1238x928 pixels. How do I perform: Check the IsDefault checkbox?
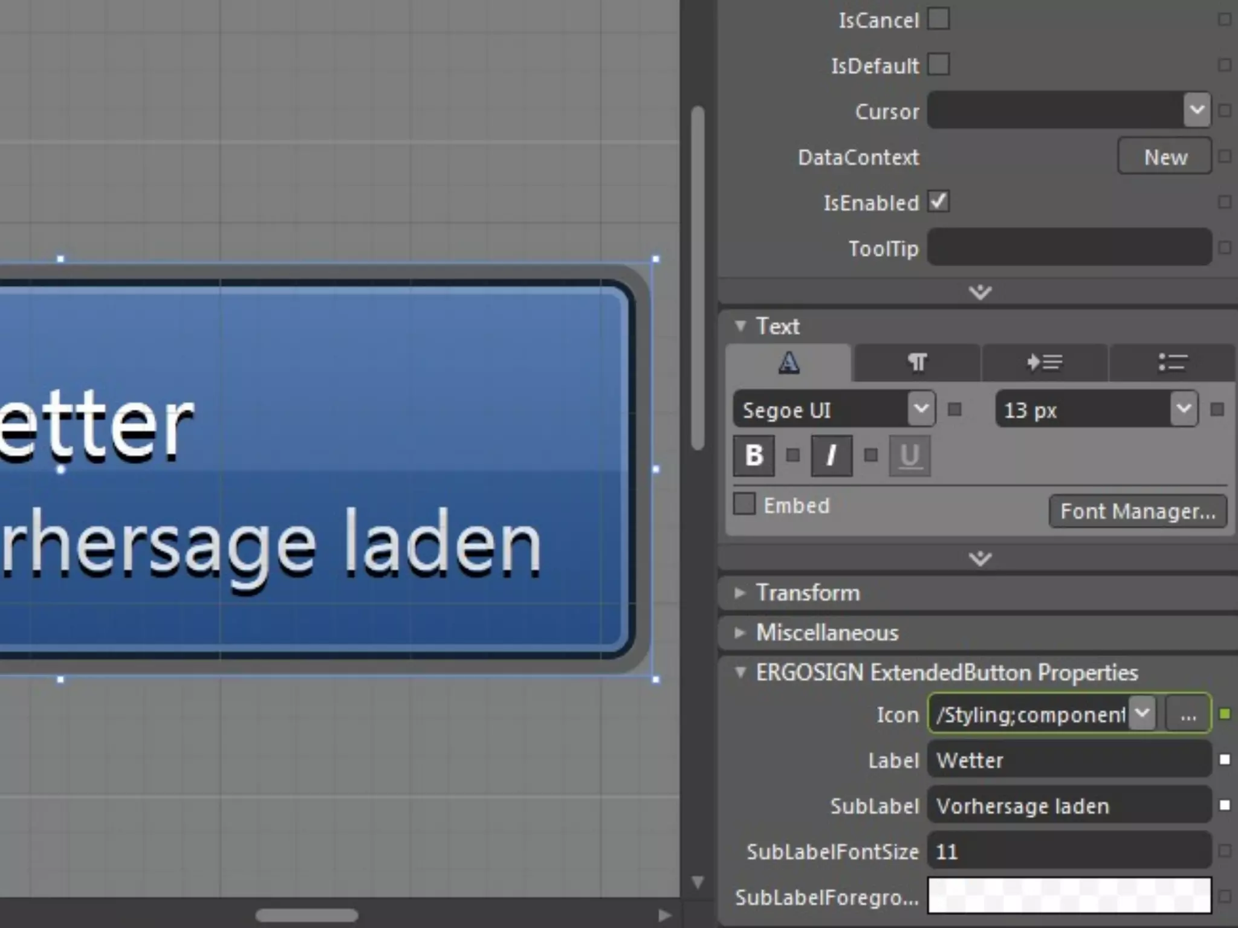click(938, 65)
